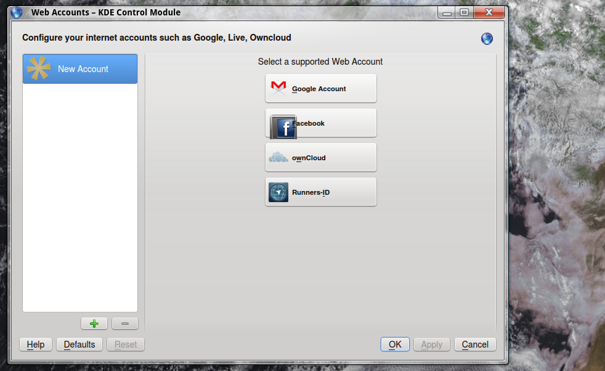Select the New Account list entry
This screenshot has width=605, height=371.
[x=80, y=69]
